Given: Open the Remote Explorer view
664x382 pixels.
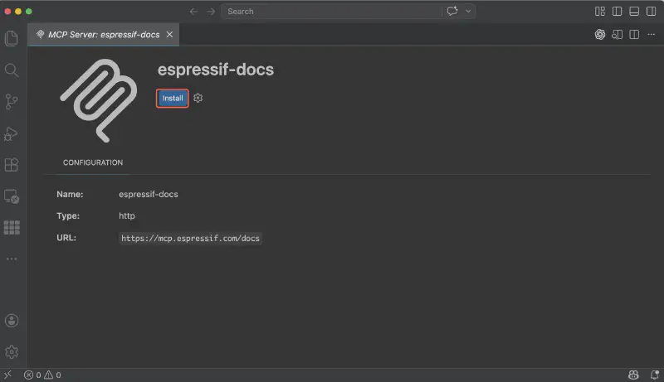Looking at the screenshot, I should (12, 196).
